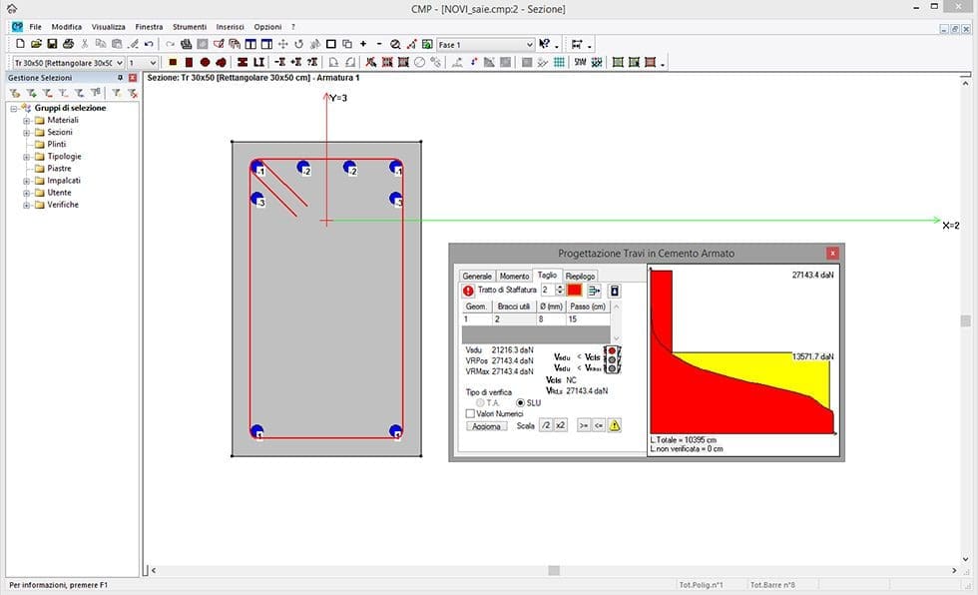Image resolution: width=978 pixels, height=595 pixels.
Task: Select the Verifiche folder in tree
Action: [x=62, y=205]
